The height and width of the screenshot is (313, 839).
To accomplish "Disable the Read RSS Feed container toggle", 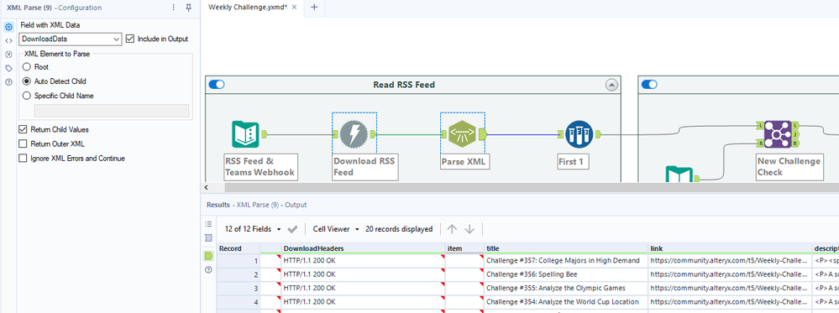I will click(217, 85).
